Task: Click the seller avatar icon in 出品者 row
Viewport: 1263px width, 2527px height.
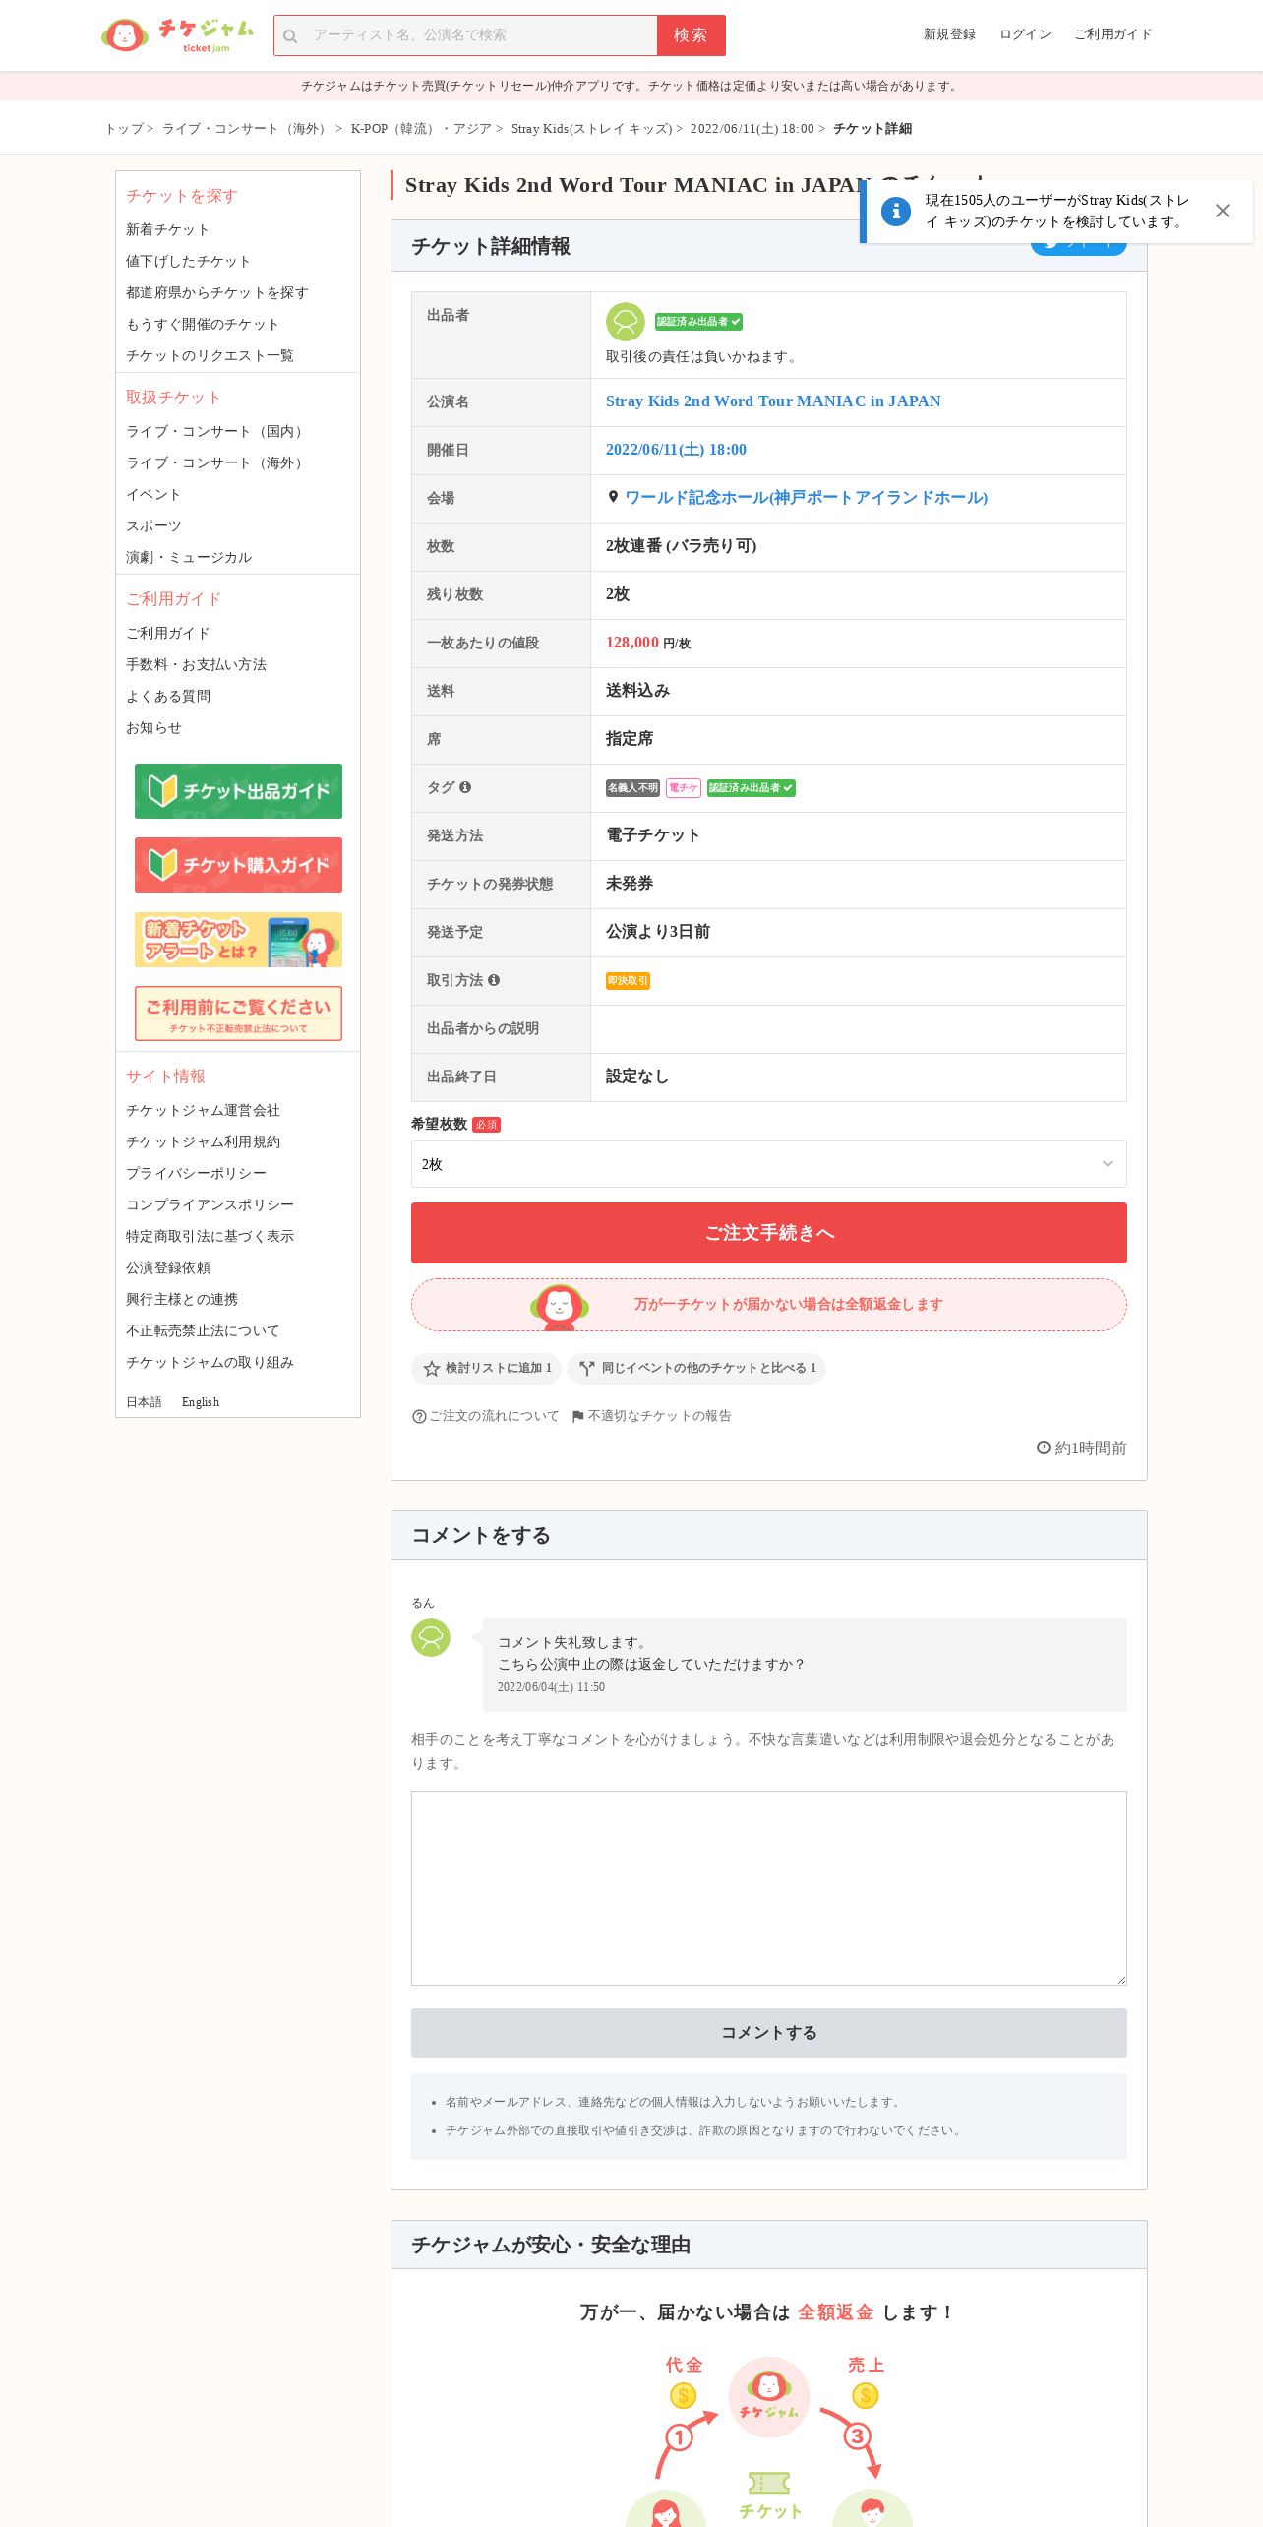Action: point(625,322)
